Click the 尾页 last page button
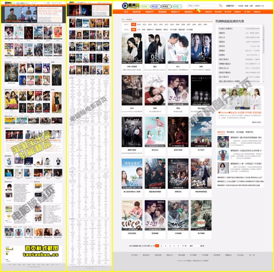 coord(191,246)
